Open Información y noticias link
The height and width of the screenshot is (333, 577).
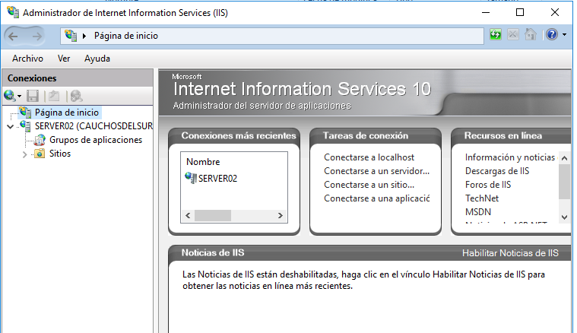point(509,157)
